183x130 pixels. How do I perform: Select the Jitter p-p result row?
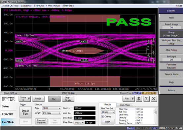pos(135,118)
